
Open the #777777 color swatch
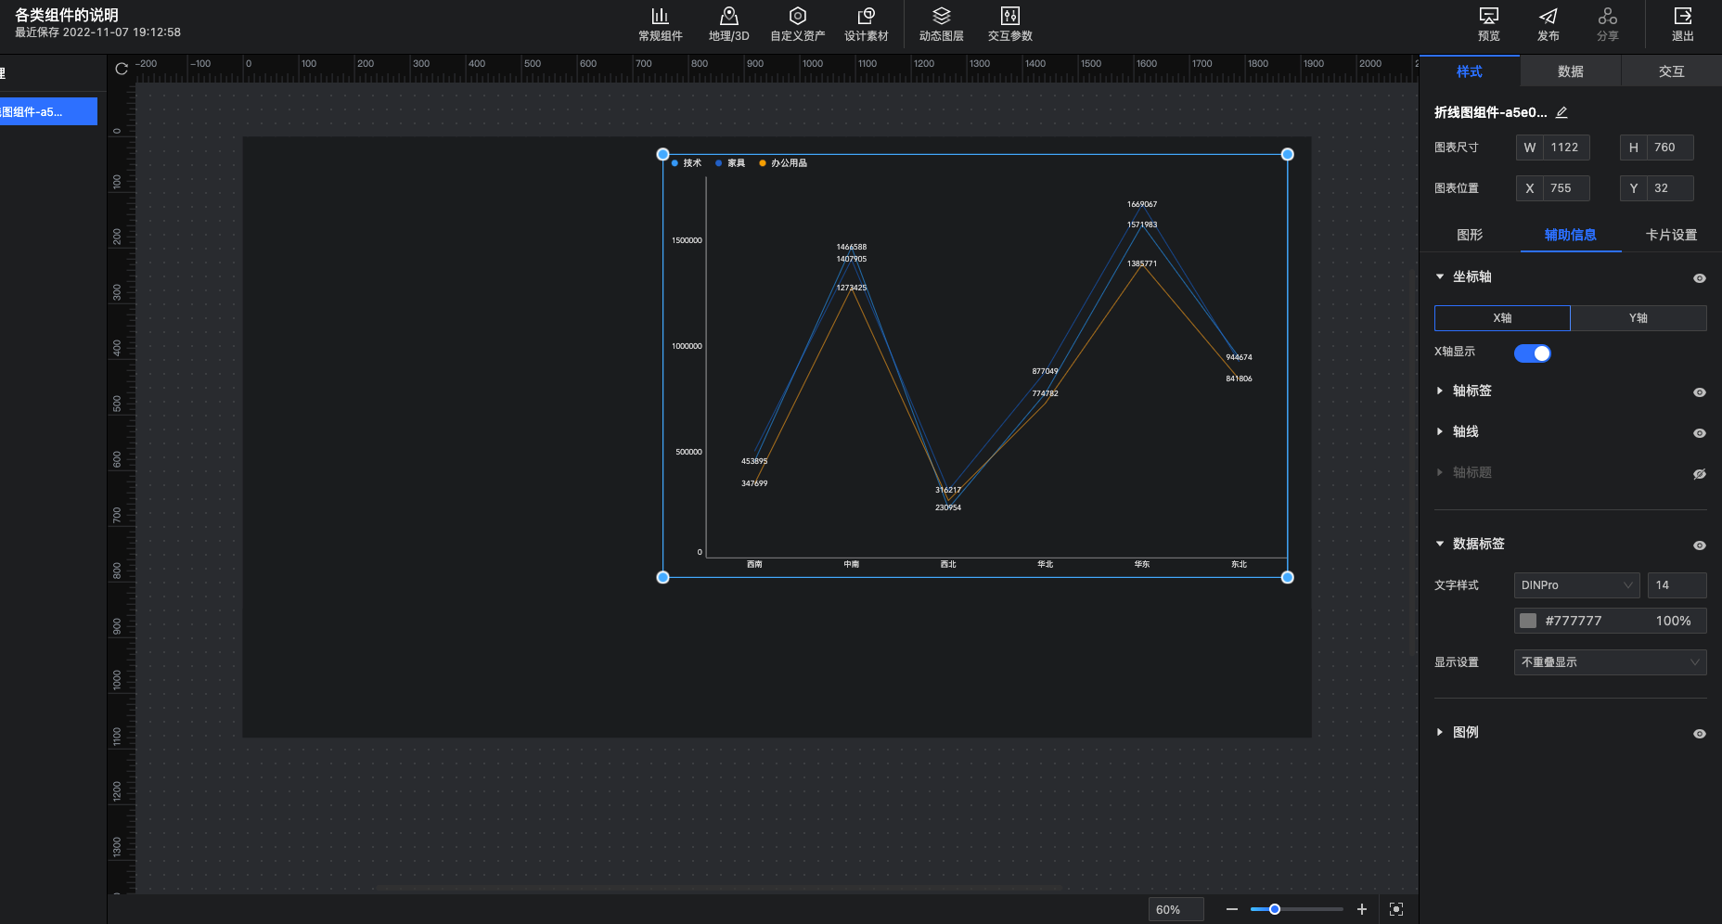[x=1528, y=621]
